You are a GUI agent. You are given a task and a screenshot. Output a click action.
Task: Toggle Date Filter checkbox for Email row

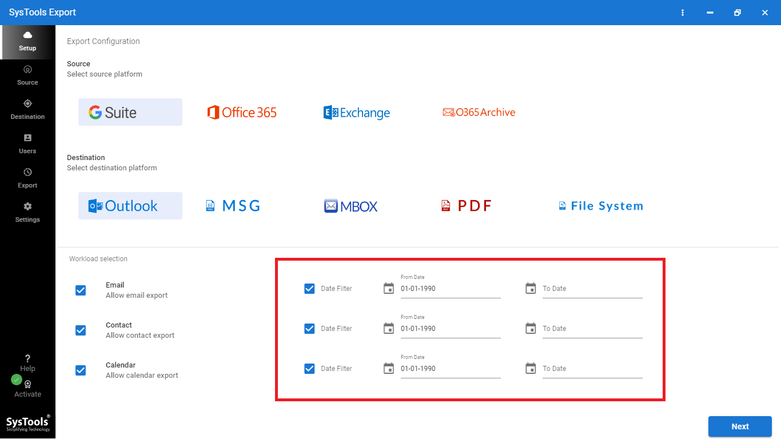pyautogui.click(x=309, y=289)
